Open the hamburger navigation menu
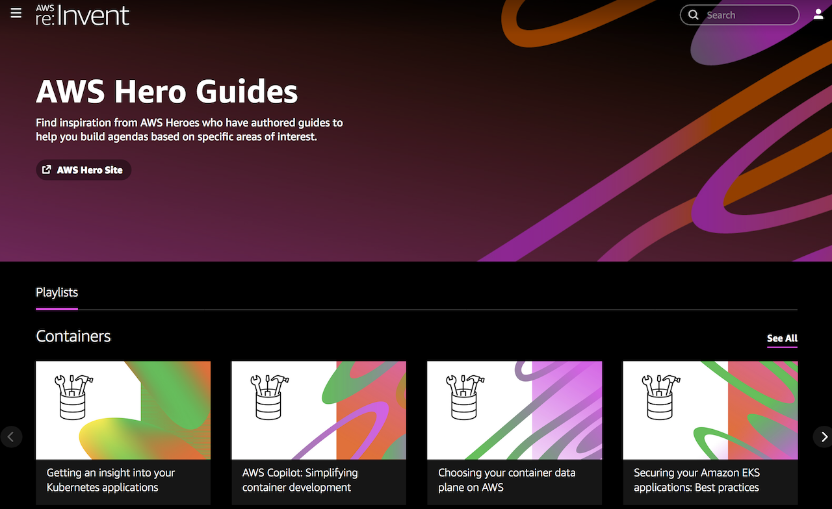The width and height of the screenshot is (832, 509). click(16, 14)
